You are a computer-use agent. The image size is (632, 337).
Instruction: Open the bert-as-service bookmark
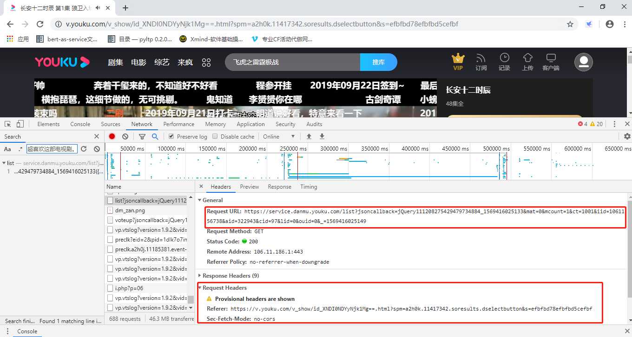[67, 39]
